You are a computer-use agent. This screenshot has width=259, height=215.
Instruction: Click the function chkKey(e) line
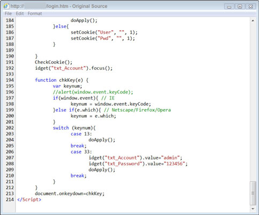click(x=62, y=80)
